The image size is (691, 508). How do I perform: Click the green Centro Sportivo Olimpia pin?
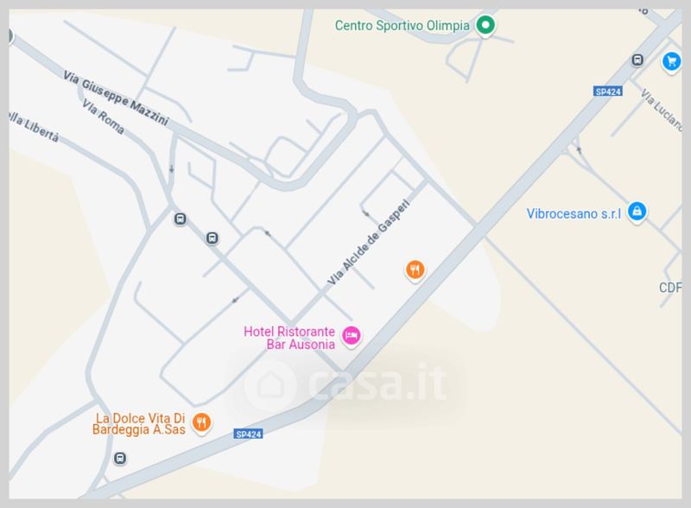[485, 25]
